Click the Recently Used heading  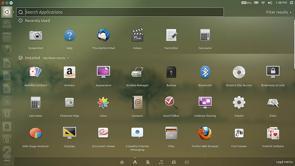[x=37, y=20]
